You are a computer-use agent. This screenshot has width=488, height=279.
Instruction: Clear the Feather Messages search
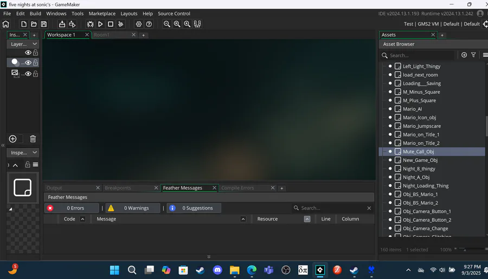(x=369, y=208)
